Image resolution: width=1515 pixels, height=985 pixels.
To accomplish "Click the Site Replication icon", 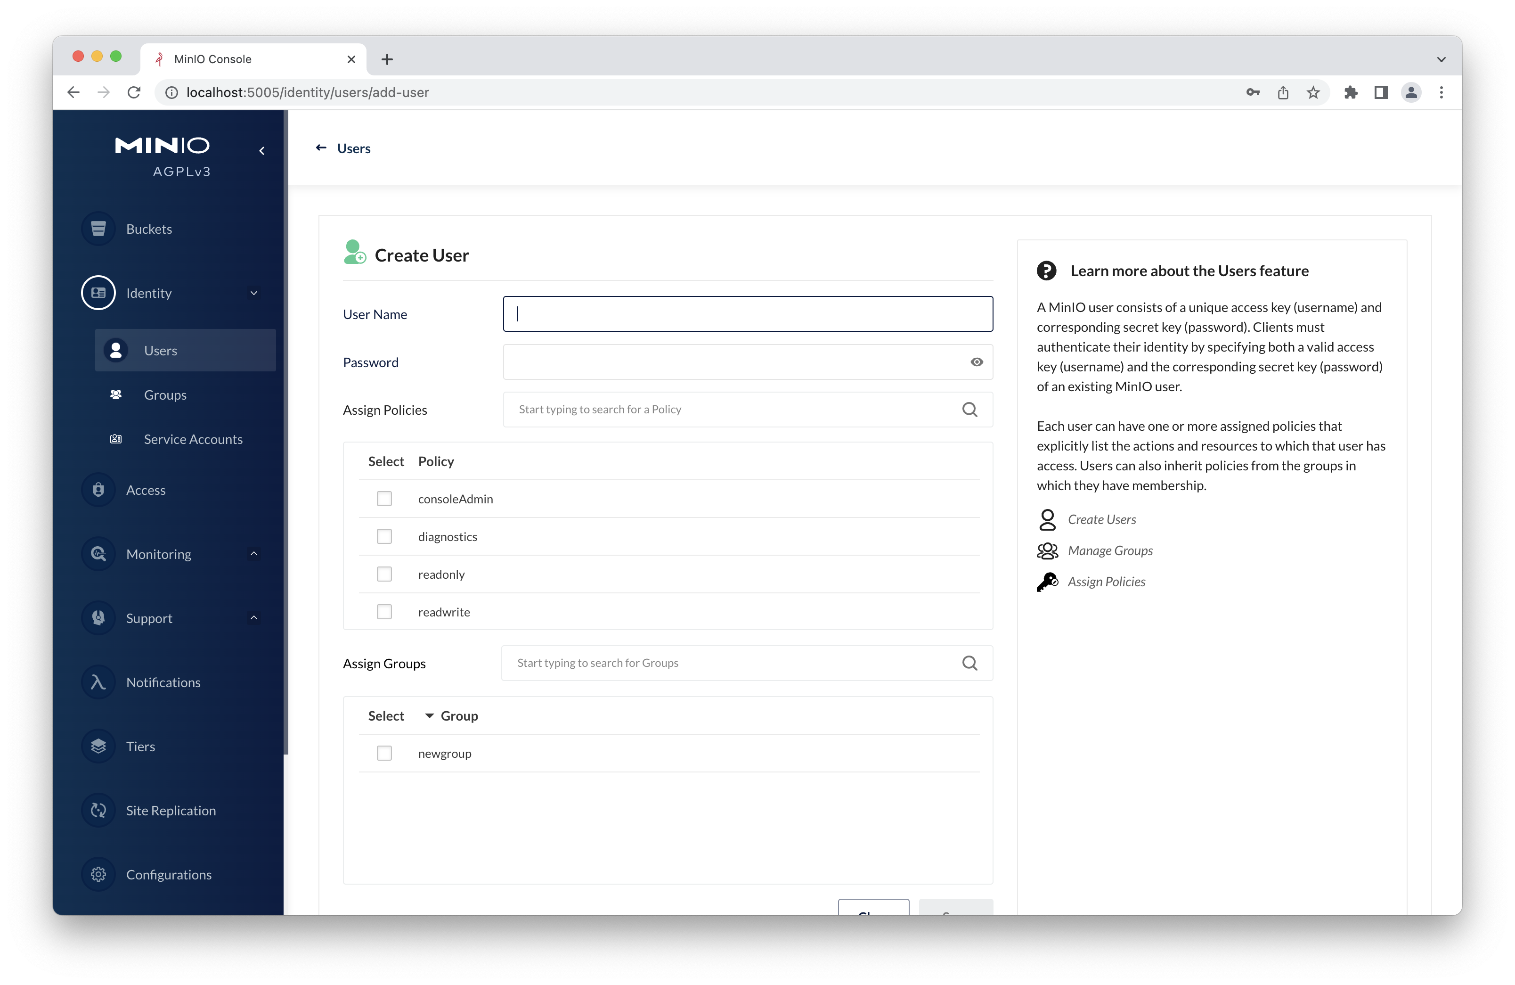I will [98, 810].
